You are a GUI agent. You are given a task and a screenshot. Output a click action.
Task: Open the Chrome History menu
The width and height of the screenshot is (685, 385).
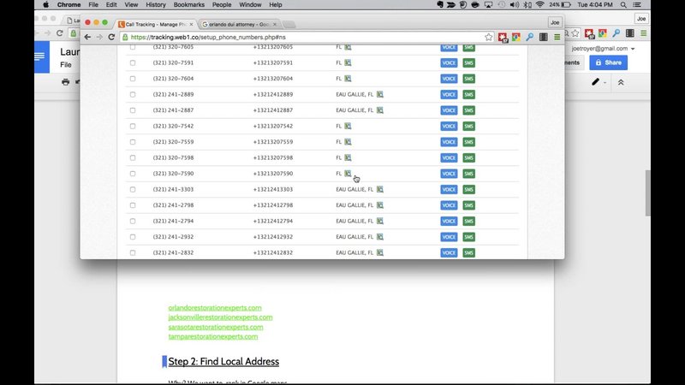point(156,5)
